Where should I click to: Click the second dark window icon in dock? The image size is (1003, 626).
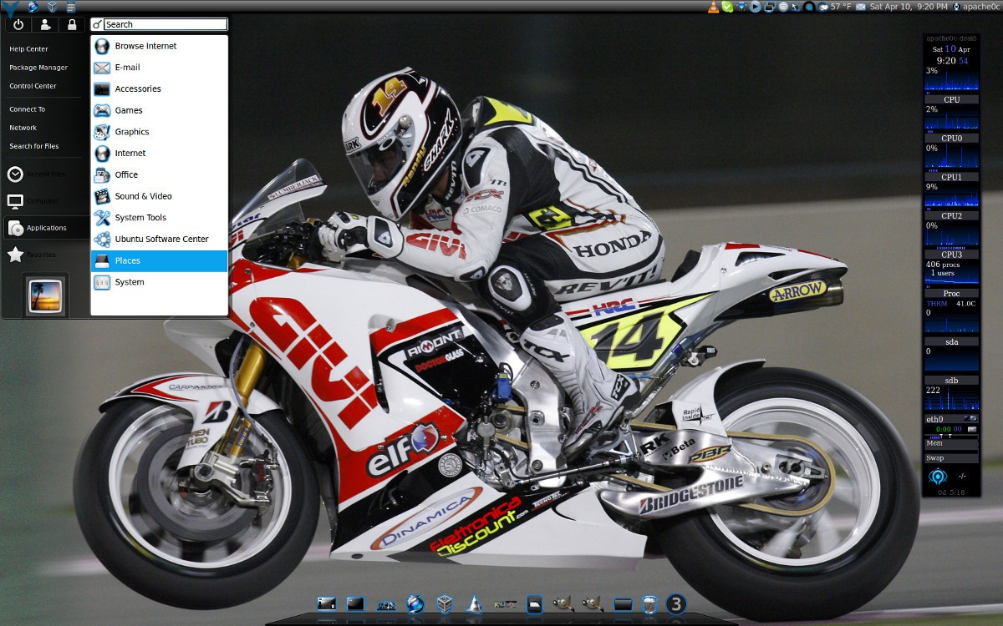point(356,603)
